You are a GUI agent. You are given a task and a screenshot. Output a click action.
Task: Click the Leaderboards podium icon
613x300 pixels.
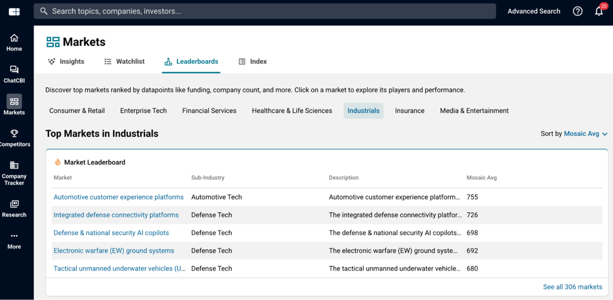click(x=168, y=61)
